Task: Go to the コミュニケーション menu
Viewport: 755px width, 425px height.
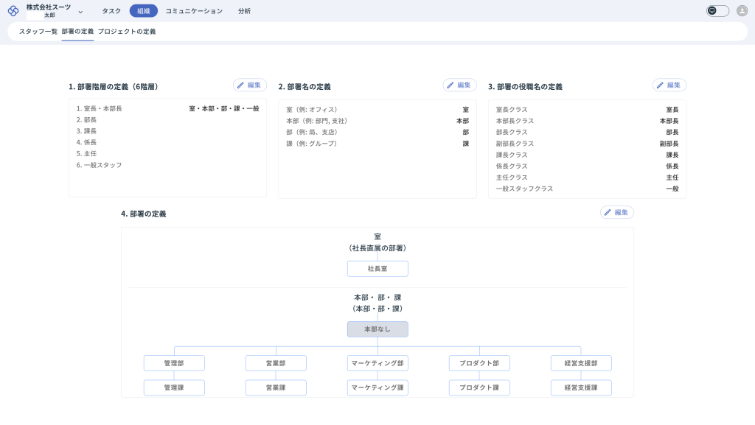Action: [193, 11]
